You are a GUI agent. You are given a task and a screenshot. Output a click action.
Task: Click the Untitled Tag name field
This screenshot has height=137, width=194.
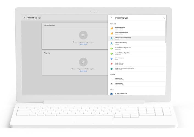(32, 18)
